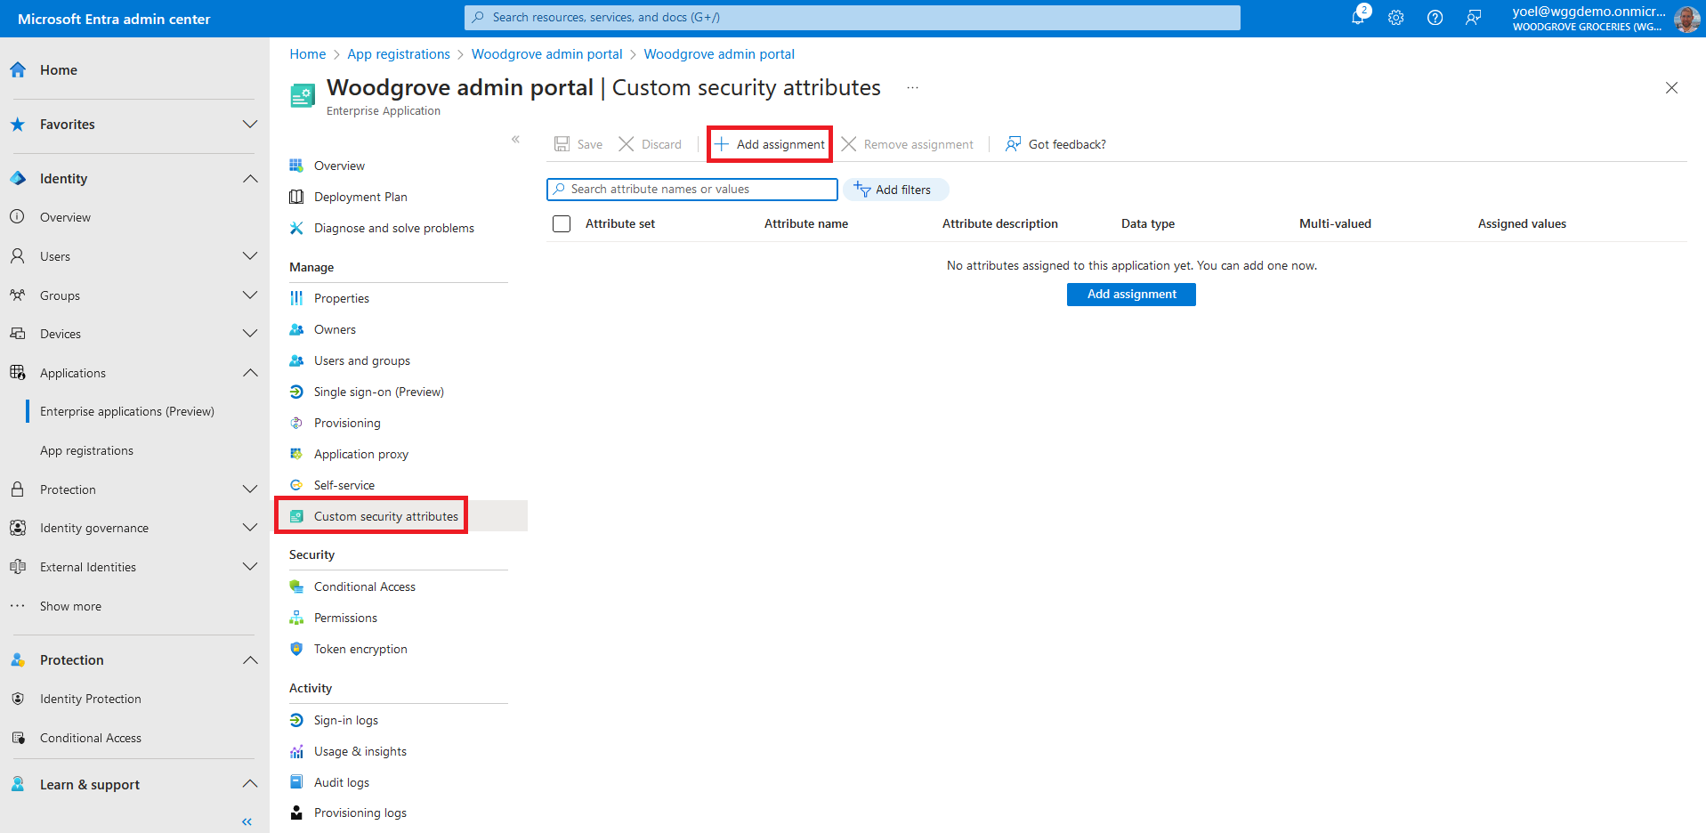The image size is (1706, 833).
Task: Open the settings gear in top bar
Action: click(x=1395, y=18)
